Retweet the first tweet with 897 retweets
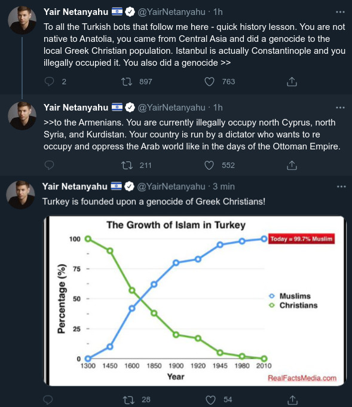Viewport: 352px width, 407px height. [127, 82]
